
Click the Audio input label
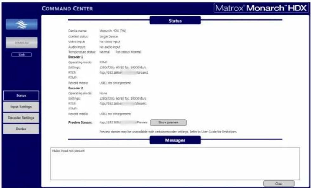[77, 47]
